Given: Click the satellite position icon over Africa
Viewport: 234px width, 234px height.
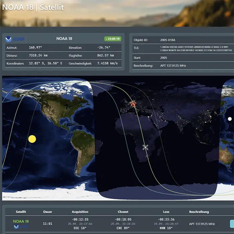Looking at the screenshot, I should [x=145, y=147].
